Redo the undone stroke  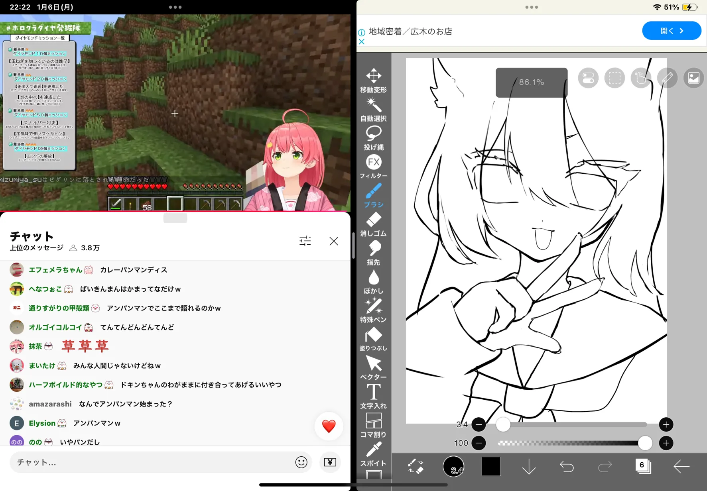point(605,466)
